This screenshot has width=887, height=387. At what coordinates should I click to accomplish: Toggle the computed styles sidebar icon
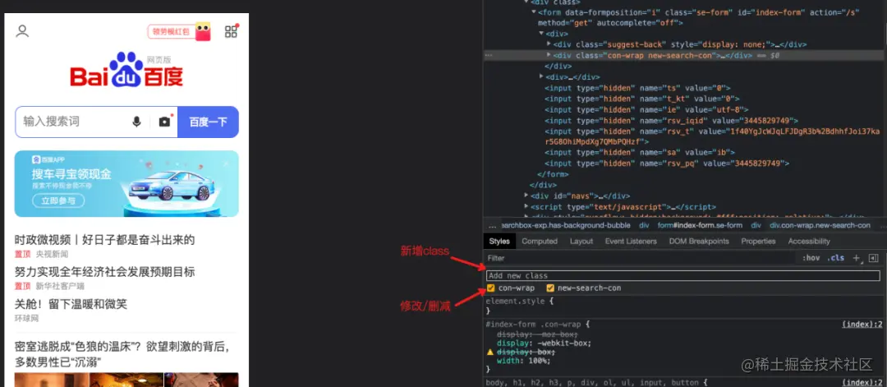[873, 258]
